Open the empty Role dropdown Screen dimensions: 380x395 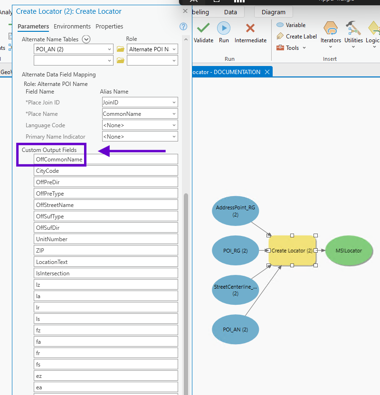174,60
